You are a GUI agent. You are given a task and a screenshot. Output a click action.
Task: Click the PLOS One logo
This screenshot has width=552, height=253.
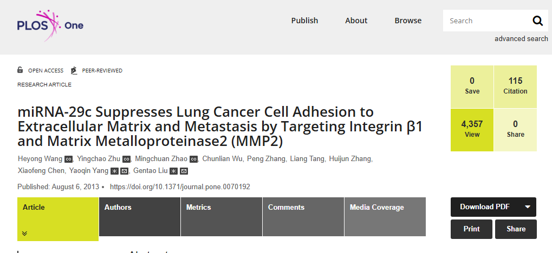click(x=50, y=25)
